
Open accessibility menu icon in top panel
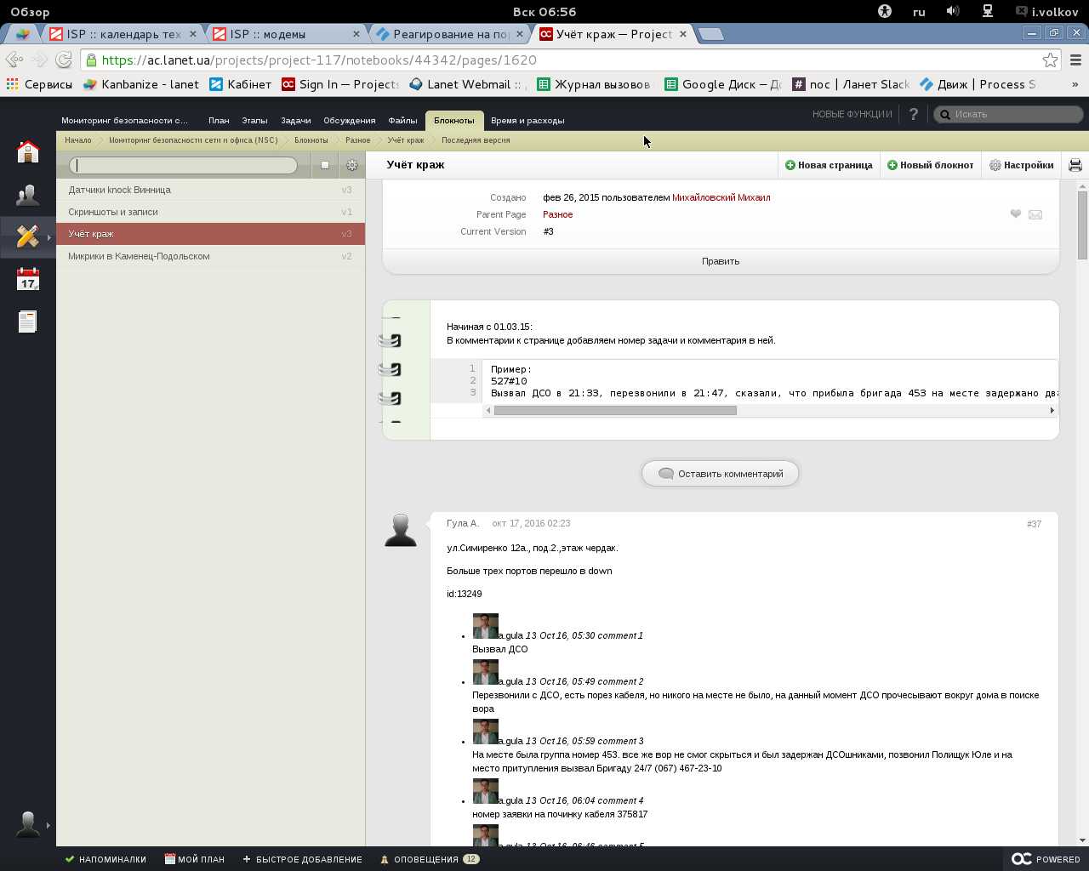click(885, 12)
